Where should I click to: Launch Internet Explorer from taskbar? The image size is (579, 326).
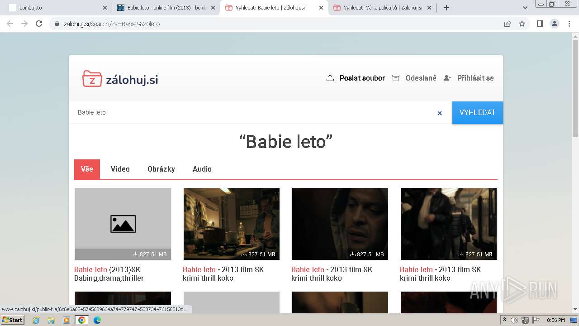point(36,320)
